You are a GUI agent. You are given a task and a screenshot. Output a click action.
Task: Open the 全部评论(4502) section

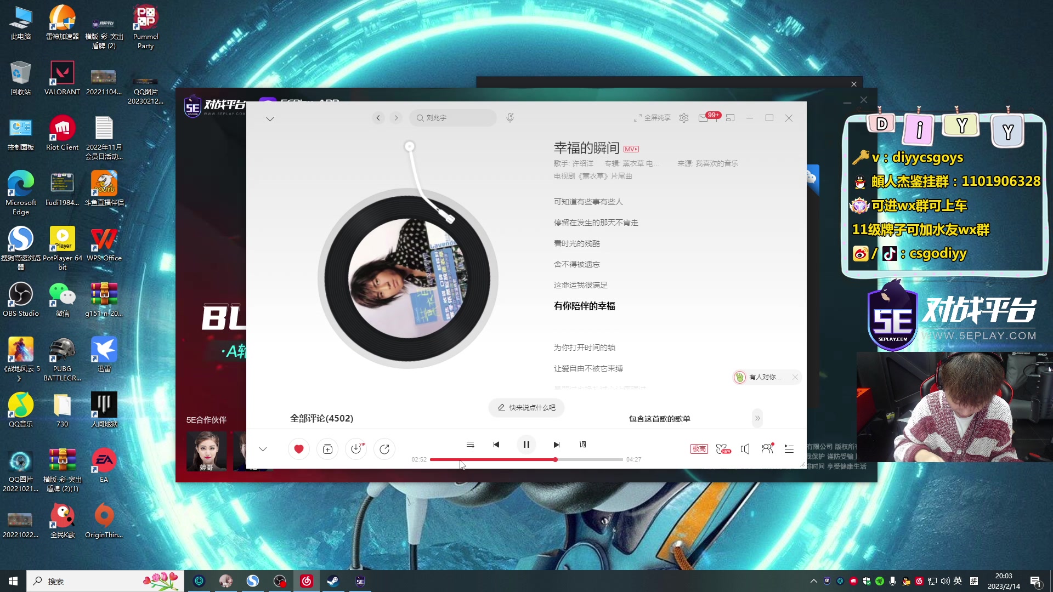click(321, 418)
